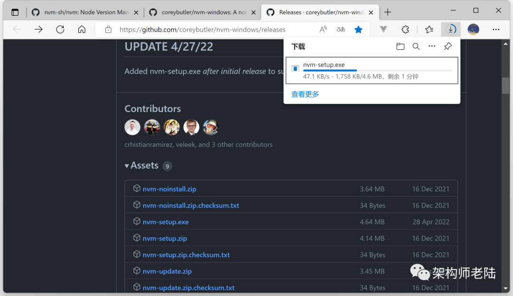The height and width of the screenshot is (296, 513).
Task: Close the Releases tab
Action: (x=371, y=12)
